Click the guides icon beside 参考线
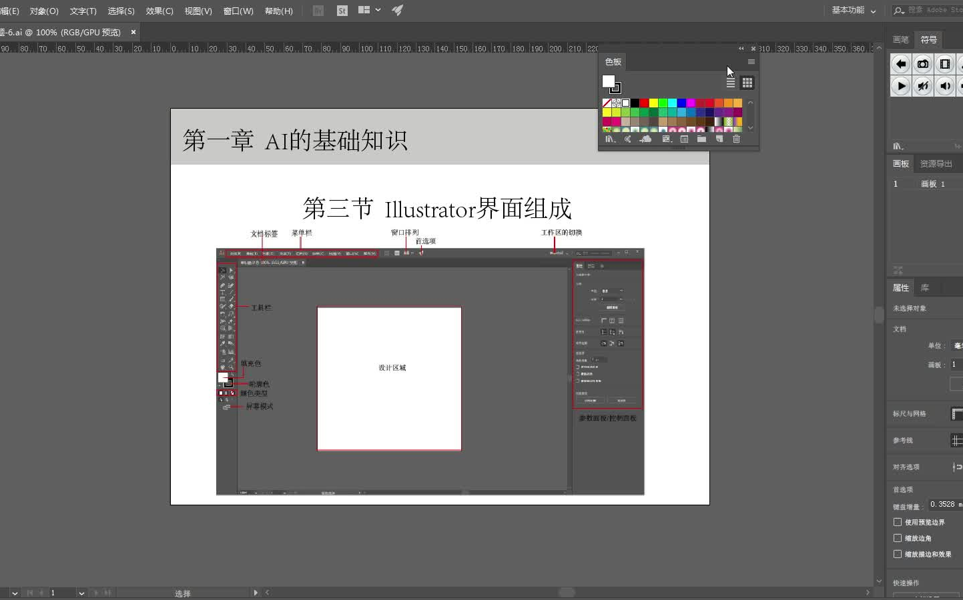The height and width of the screenshot is (600, 963). point(957,441)
